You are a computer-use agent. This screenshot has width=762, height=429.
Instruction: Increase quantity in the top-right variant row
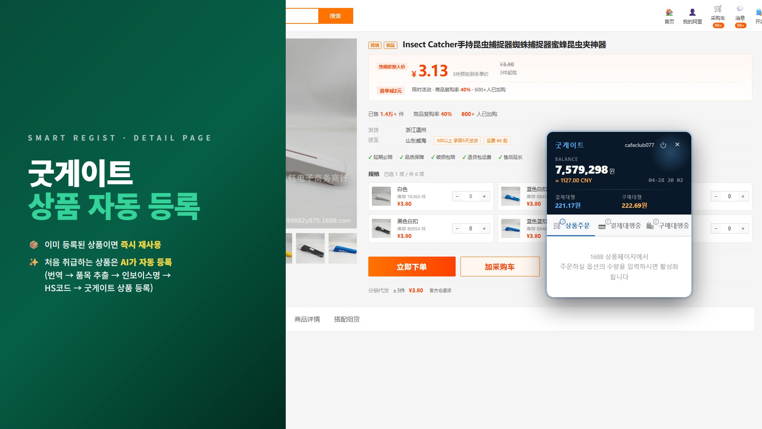[743, 196]
